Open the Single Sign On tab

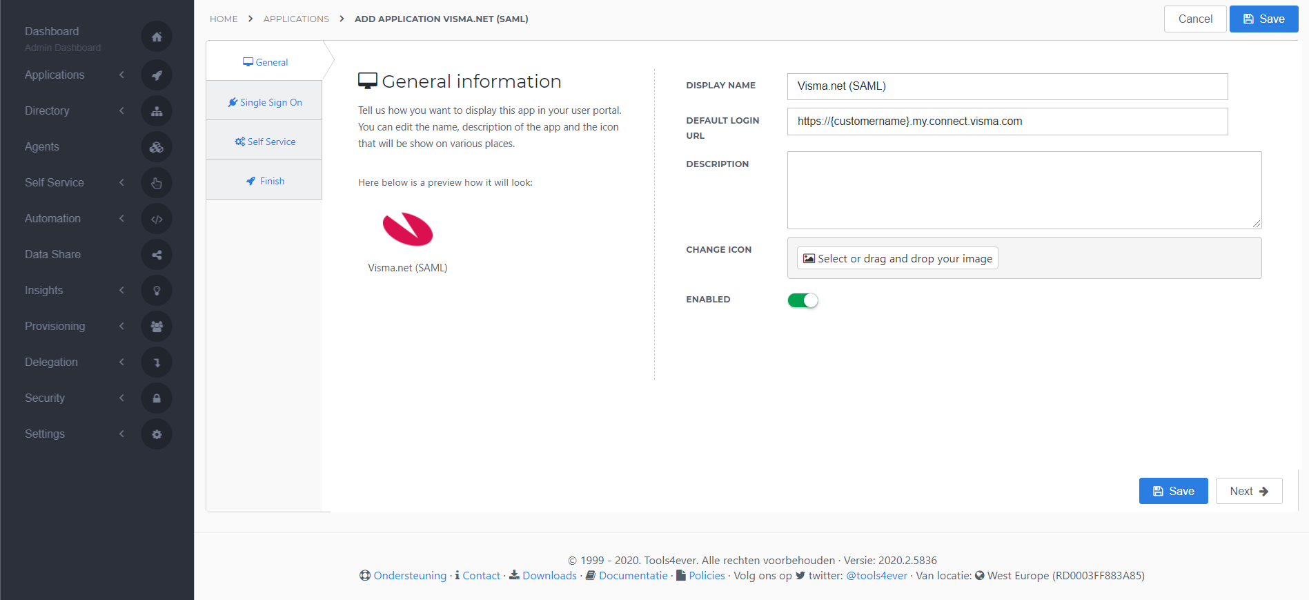265,101
